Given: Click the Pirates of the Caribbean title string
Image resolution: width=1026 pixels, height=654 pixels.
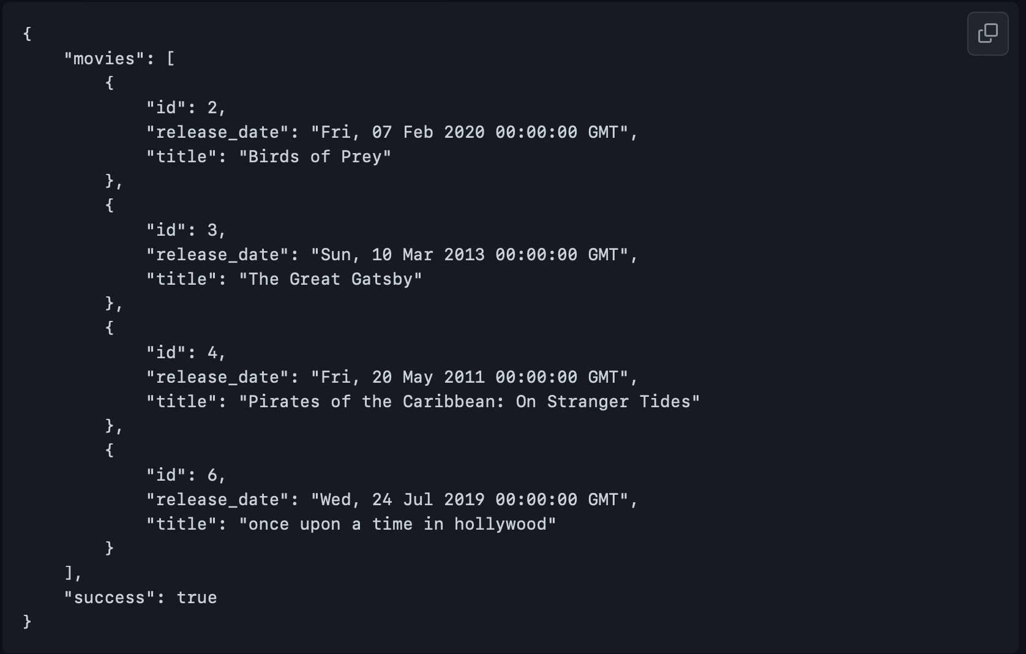Looking at the screenshot, I should [470, 402].
